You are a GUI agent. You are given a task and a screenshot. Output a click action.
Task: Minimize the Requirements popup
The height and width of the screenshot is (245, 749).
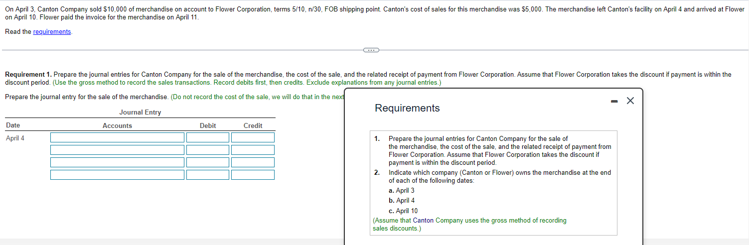point(614,101)
